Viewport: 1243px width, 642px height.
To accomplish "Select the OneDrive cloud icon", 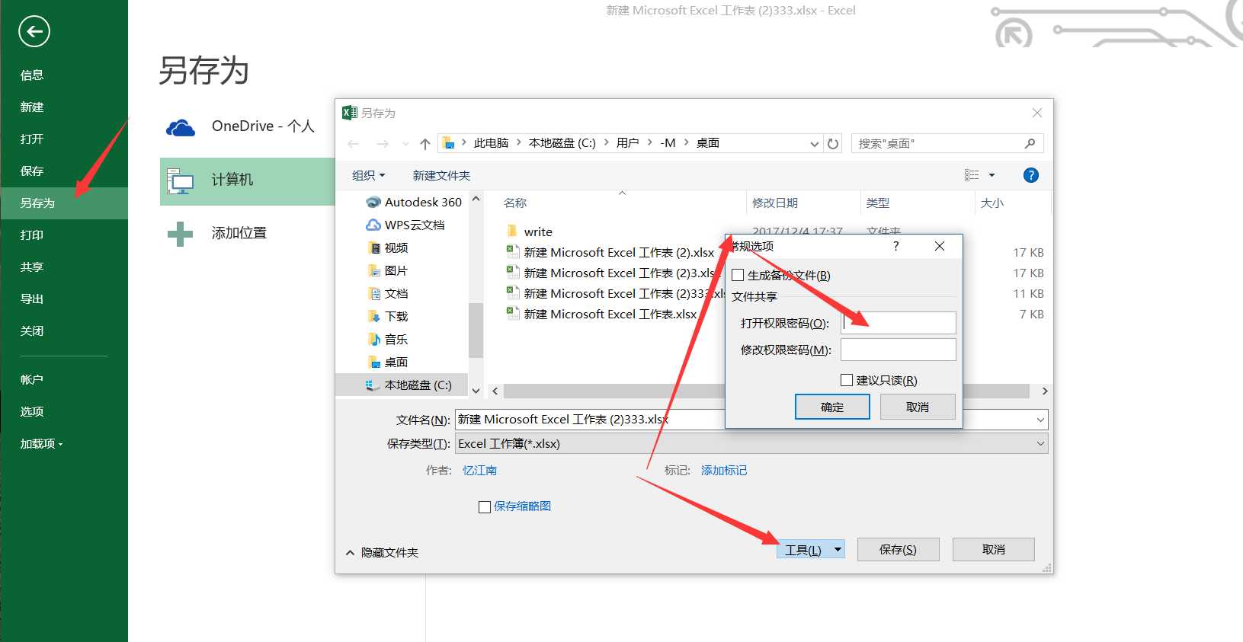I will 181,128.
